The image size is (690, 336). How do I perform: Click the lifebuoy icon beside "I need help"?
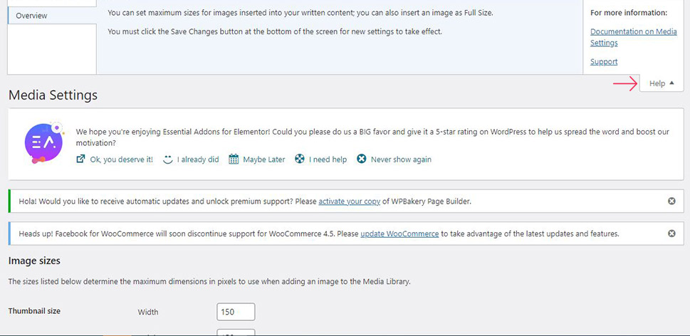[x=300, y=159]
